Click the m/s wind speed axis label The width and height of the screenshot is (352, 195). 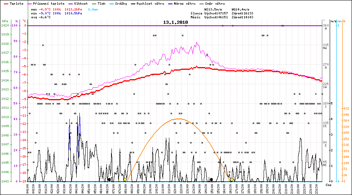[333, 21]
